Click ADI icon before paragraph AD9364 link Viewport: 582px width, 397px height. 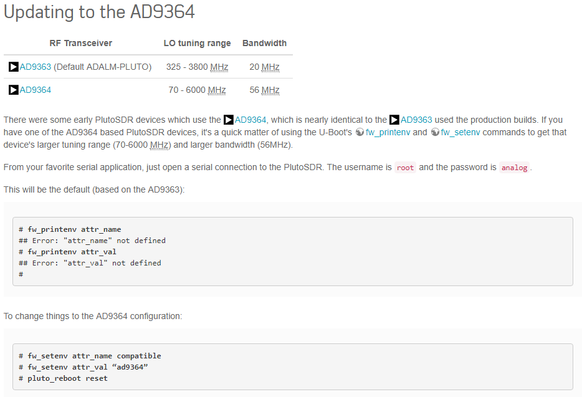pyautogui.click(x=229, y=120)
